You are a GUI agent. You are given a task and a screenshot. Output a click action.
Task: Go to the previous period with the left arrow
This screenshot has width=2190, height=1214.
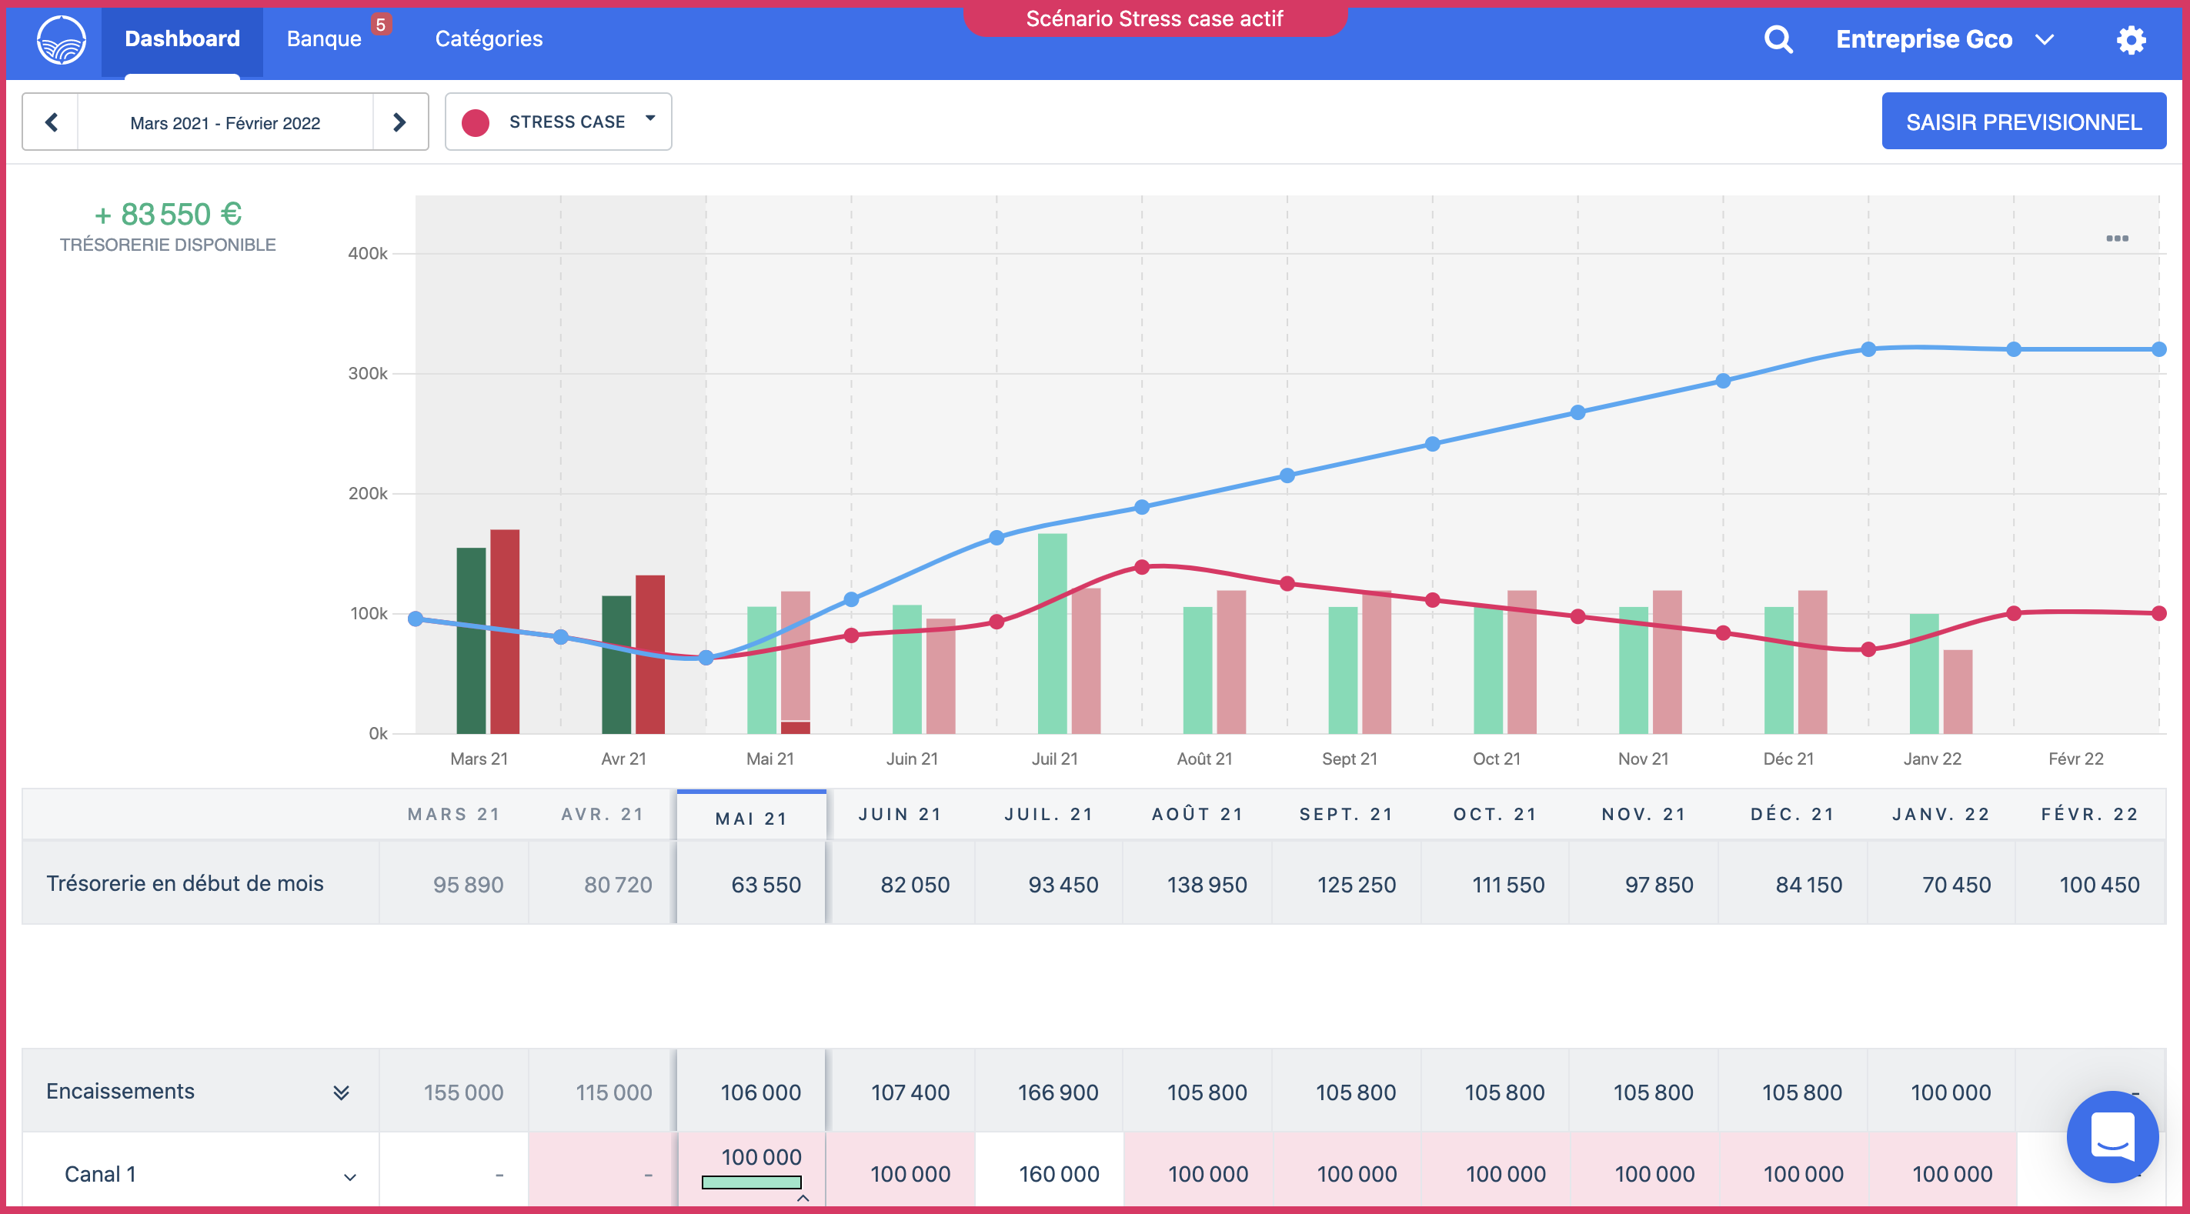click(x=50, y=122)
